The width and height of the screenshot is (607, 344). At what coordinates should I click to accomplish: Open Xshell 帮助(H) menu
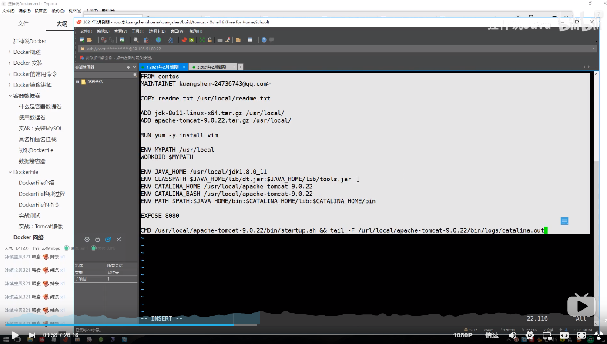click(196, 31)
